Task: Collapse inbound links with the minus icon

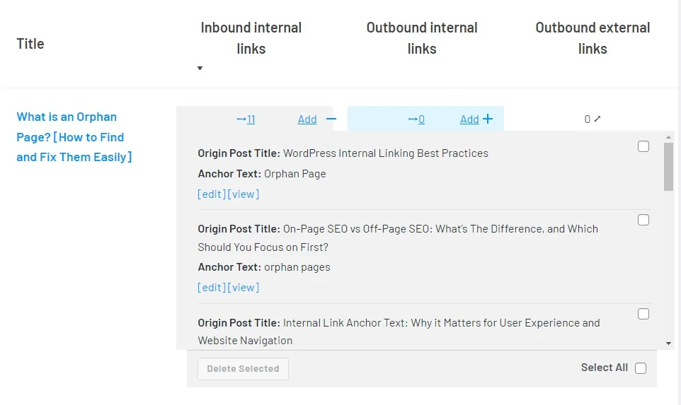Action: (331, 119)
